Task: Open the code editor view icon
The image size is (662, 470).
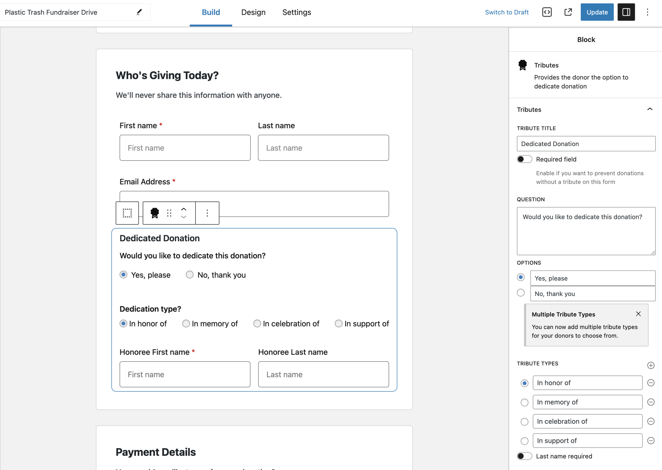Action: (x=546, y=12)
